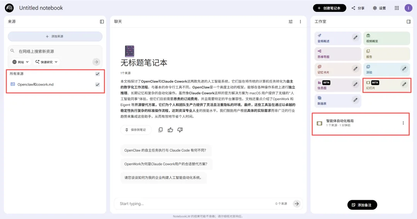Select the Openclaw和cowork.md source name
Image resolution: width=417 pixels, height=219 pixels.
[36, 84]
